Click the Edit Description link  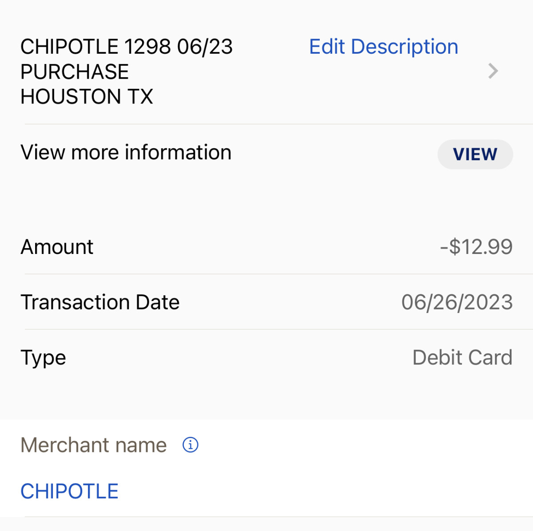tap(383, 47)
